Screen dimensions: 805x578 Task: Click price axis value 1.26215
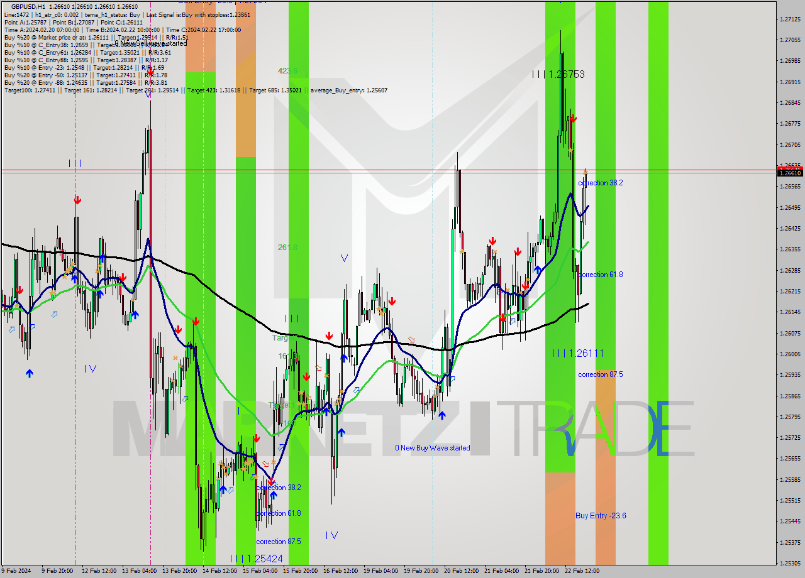click(789, 291)
